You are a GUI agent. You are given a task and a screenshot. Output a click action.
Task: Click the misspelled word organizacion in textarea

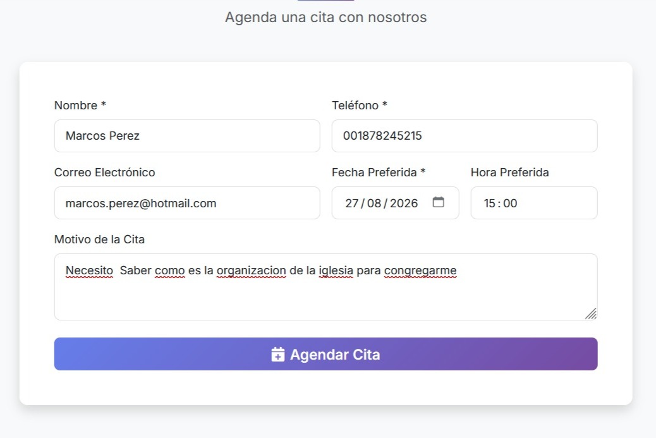pos(251,271)
